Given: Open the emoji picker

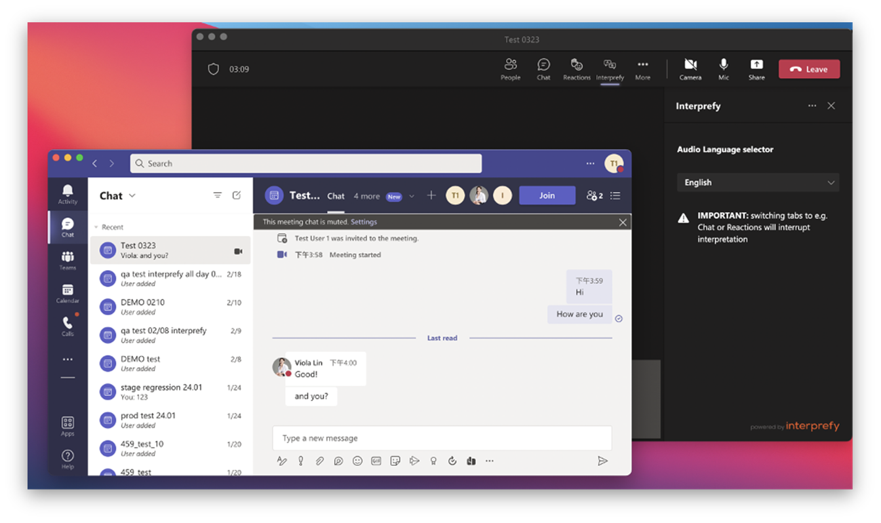Looking at the screenshot, I should 357,461.
